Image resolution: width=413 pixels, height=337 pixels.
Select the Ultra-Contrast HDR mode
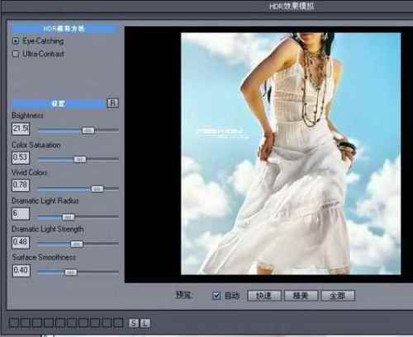pyautogui.click(x=16, y=54)
